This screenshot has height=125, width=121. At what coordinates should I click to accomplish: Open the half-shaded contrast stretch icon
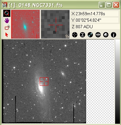[x=106, y=35]
